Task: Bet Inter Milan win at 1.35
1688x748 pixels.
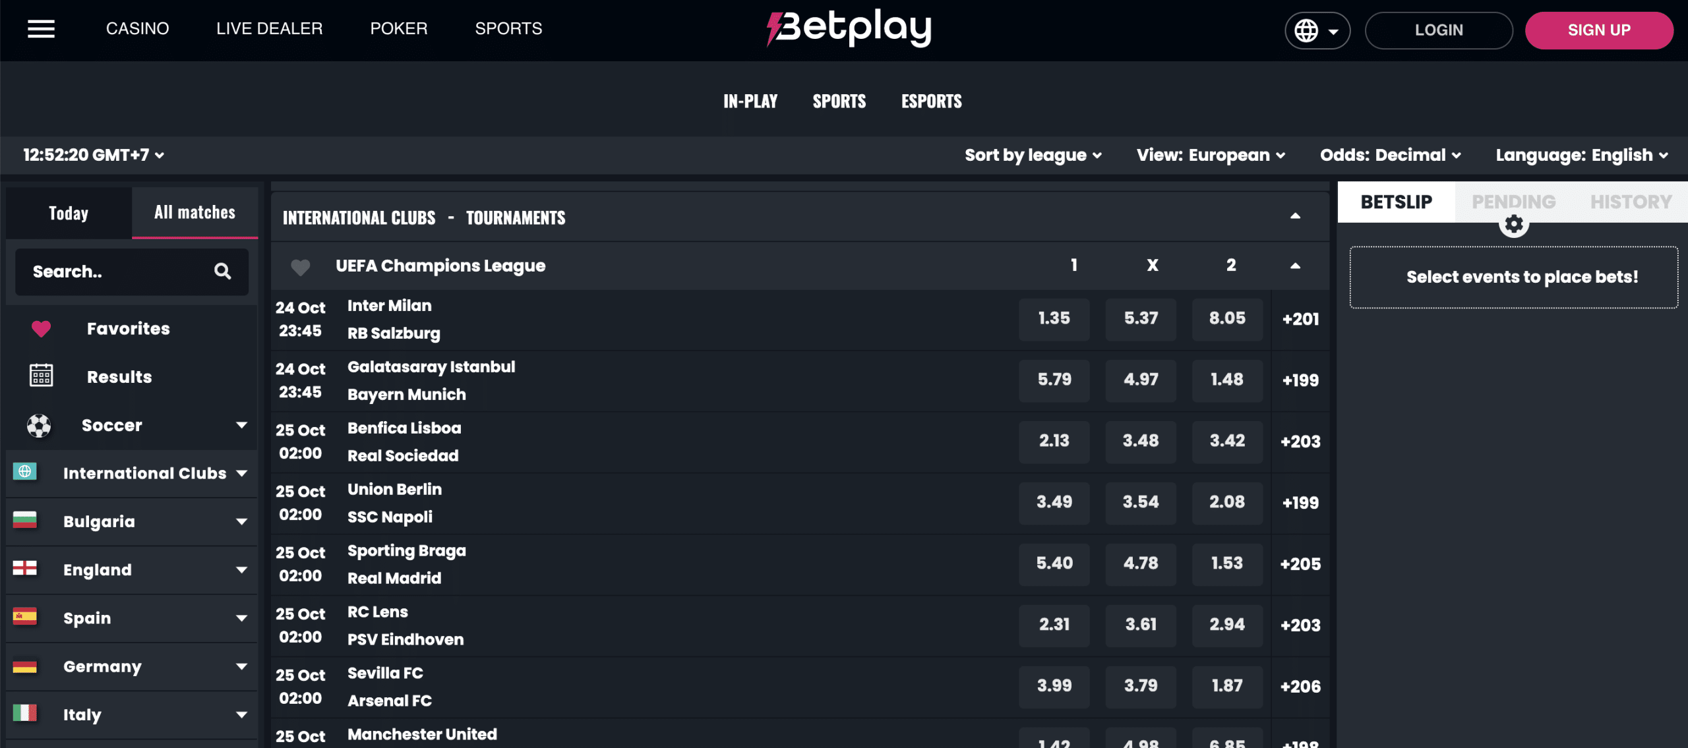Action: [1054, 318]
